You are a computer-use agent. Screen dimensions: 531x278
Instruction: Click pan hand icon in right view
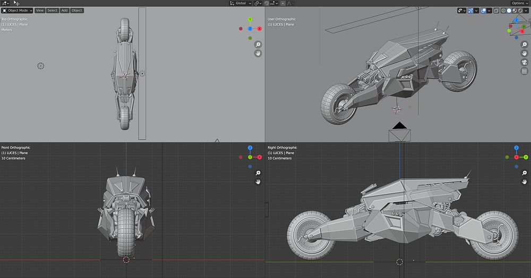click(x=524, y=182)
